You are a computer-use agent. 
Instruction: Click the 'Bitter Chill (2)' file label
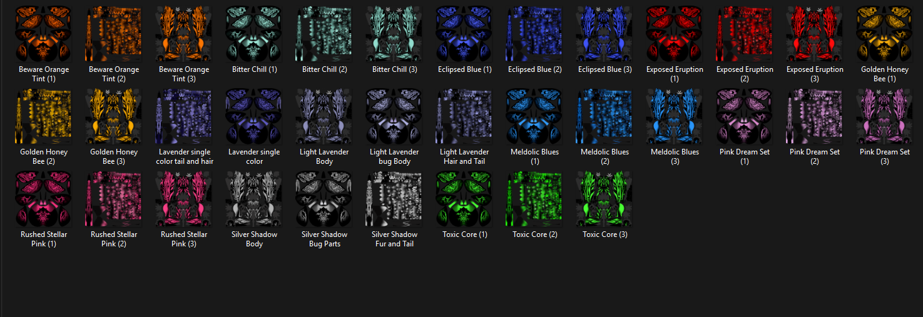click(324, 69)
